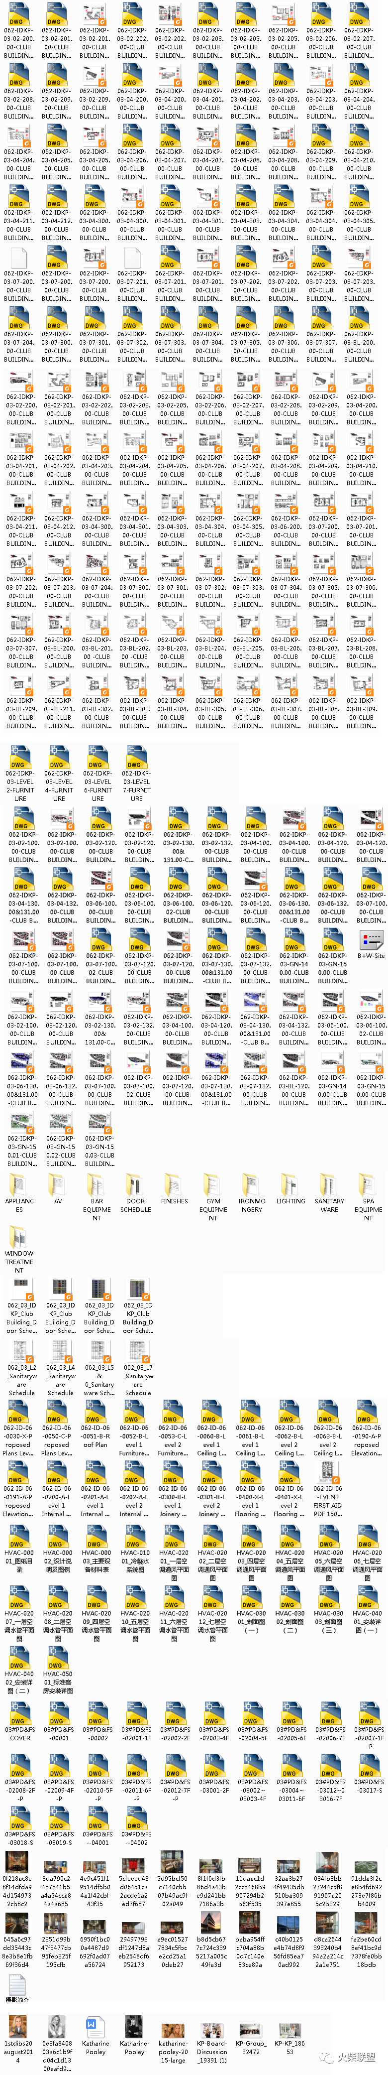Open the SANITARY WARE folder
Image resolution: width=388 pixels, height=2075 pixels.
coord(329,1189)
